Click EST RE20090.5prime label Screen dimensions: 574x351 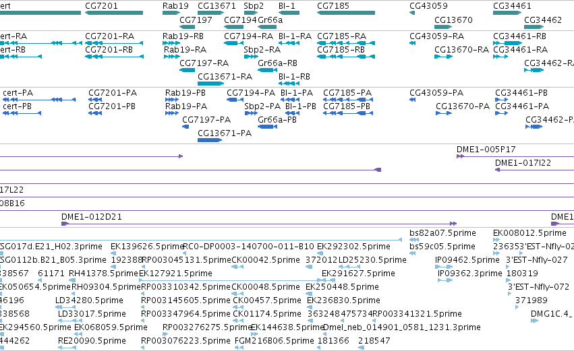[x=92, y=340]
